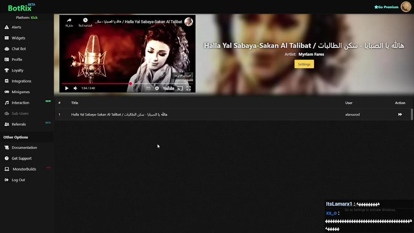Click the Get Support question icon

click(6, 158)
